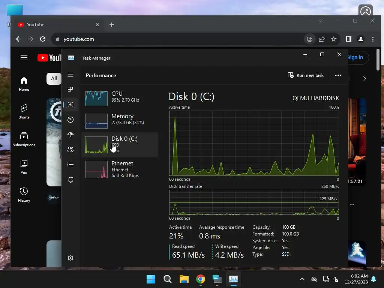Open Chrome tab search chevron
This screenshot has height=288, width=384.
click(x=321, y=21)
